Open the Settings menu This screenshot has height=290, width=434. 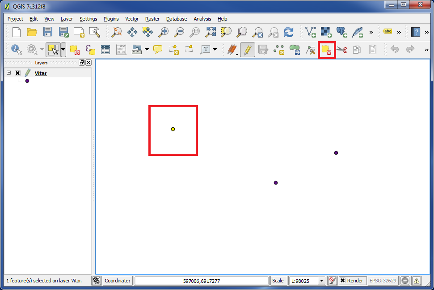coord(88,19)
